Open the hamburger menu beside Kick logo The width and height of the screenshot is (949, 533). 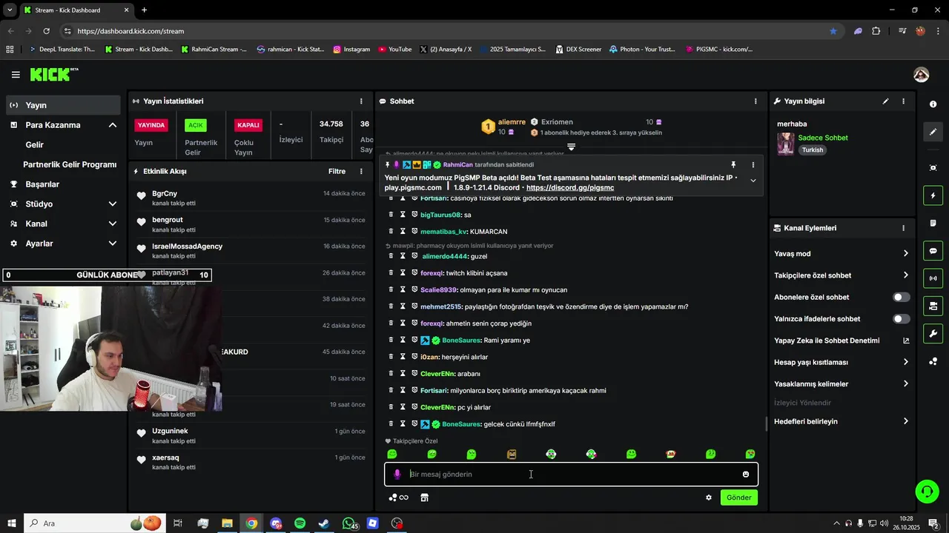point(16,75)
